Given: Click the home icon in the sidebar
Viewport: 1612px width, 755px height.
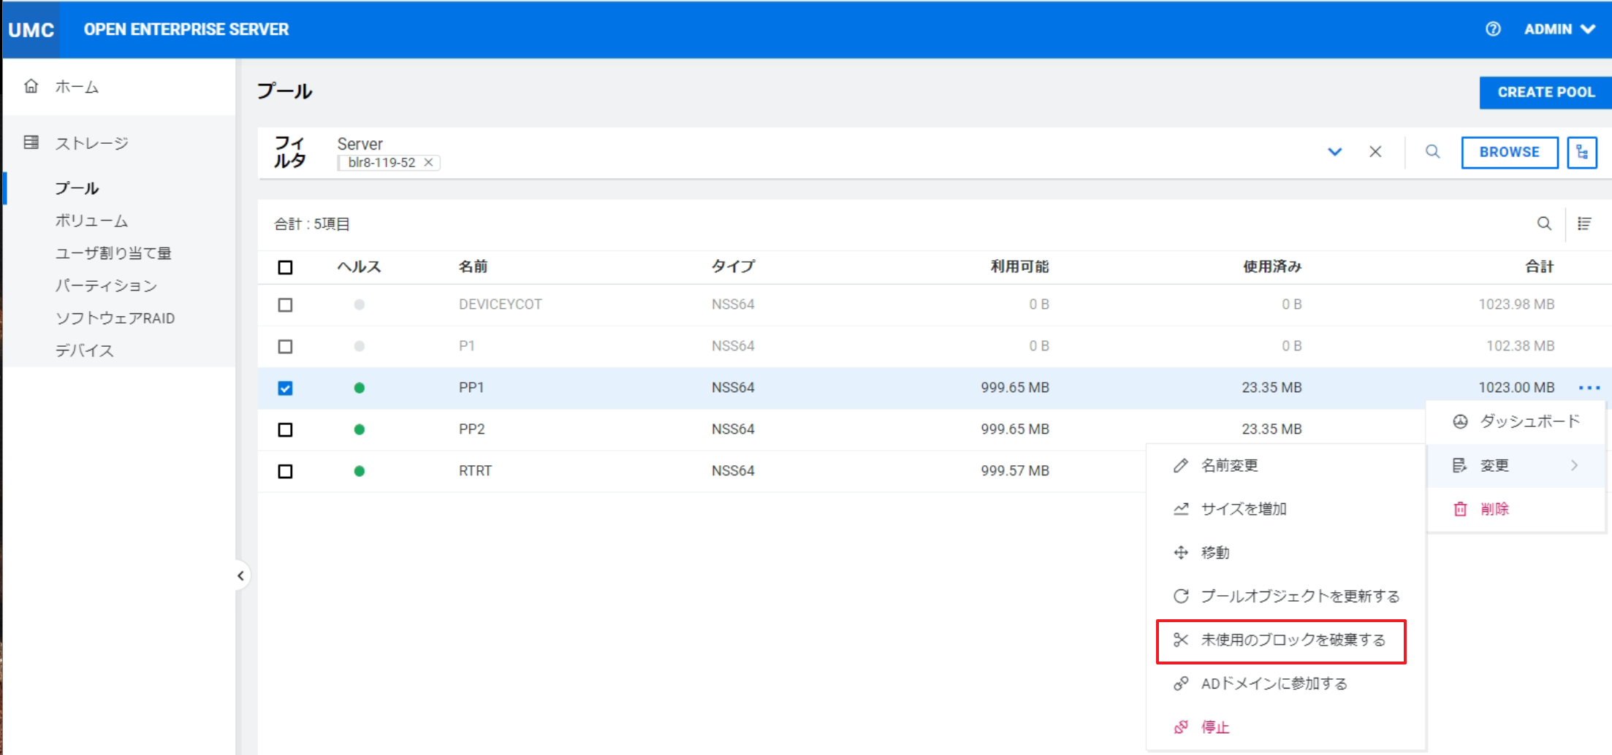Looking at the screenshot, I should click(31, 86).
